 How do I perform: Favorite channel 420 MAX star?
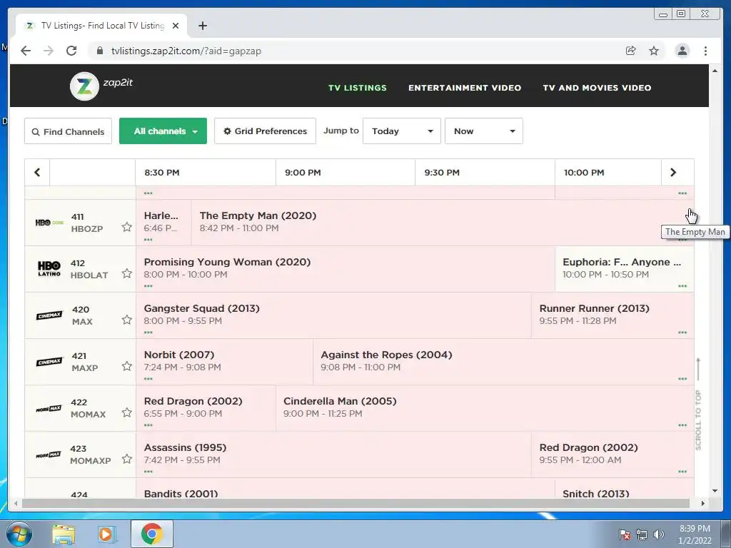click(127, 320)
